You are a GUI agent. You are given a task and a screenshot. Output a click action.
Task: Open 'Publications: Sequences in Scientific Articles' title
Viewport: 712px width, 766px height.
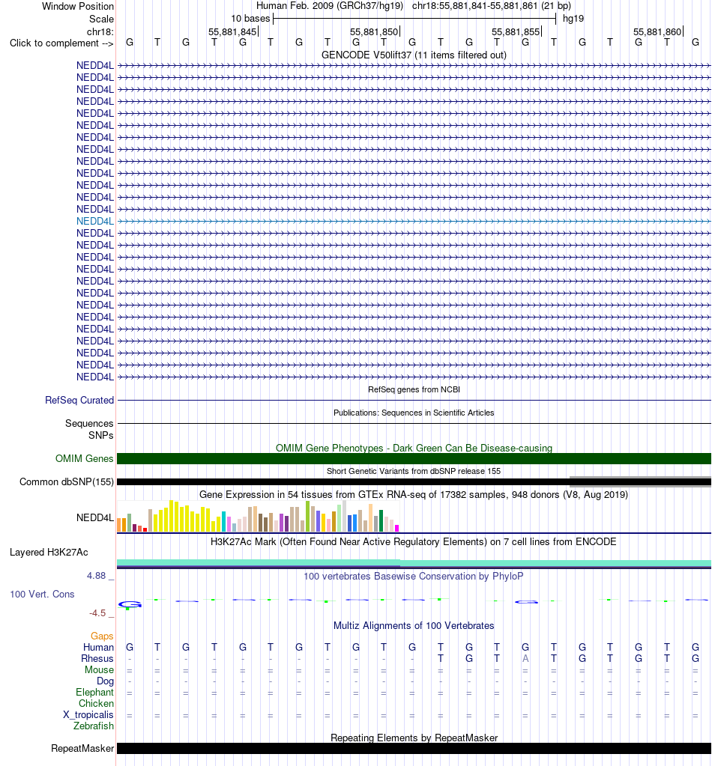click(x=414, y=413)
